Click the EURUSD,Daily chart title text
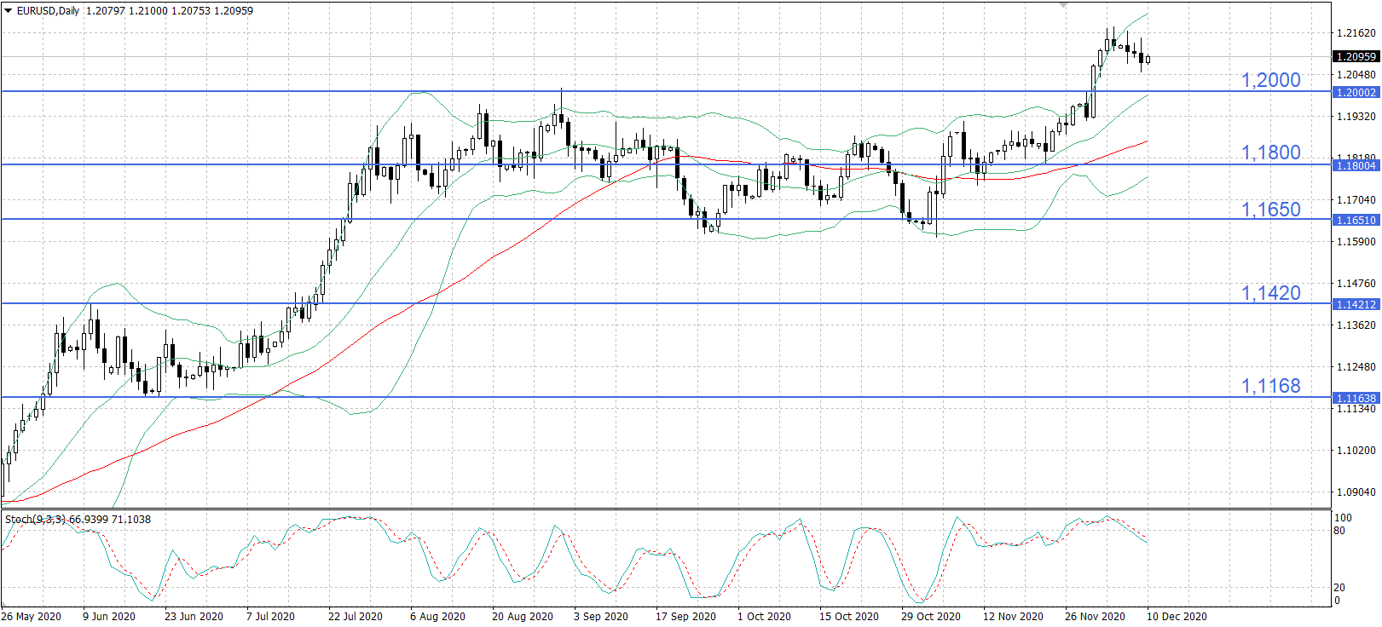1382x627 pixels. tap(49, 11)
